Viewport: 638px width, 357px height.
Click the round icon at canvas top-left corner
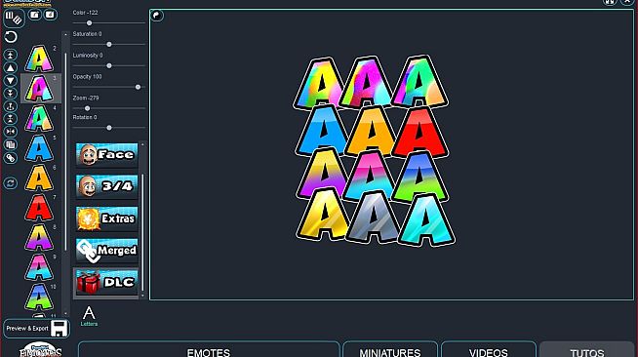tap(157, 16)
